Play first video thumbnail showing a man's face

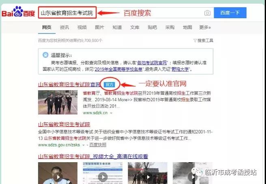[x=58, y=173]
